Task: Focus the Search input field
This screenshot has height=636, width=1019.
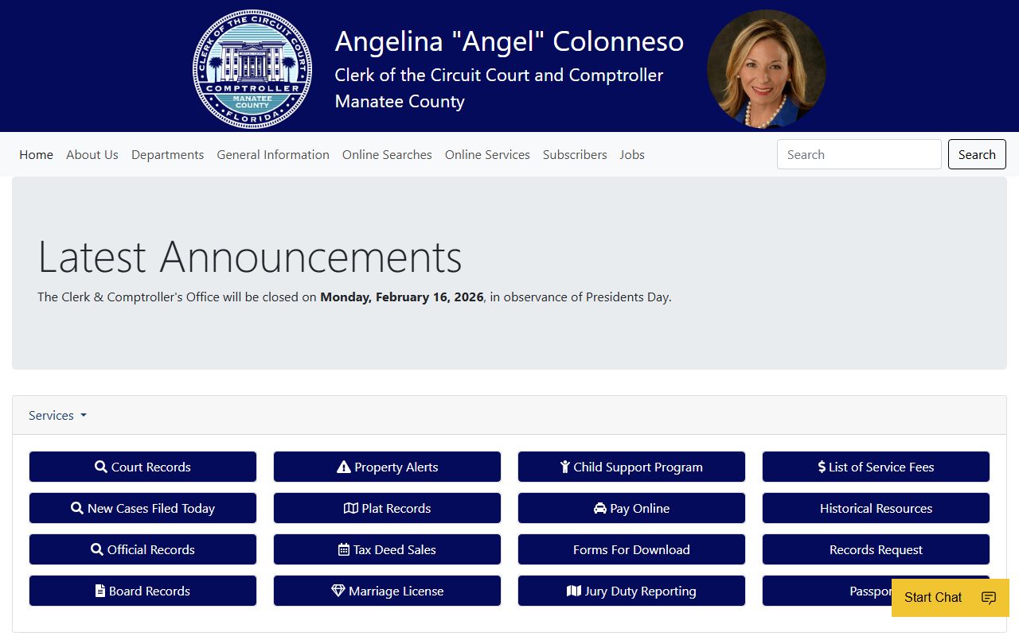Action: [859, 154]
